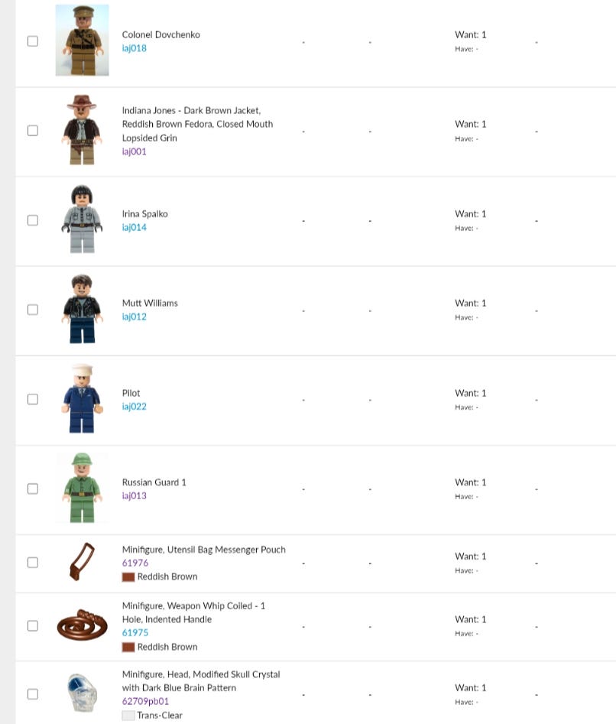
Task: Open the Russian Guard 1 minifigure image
Action: coord(82,488)
